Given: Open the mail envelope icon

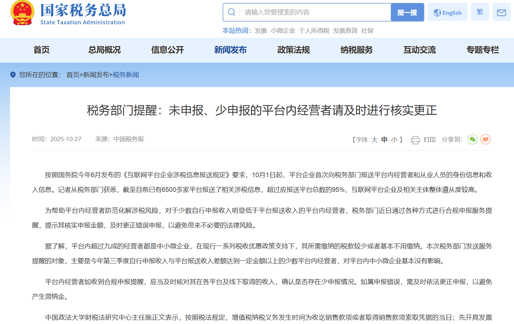Looking at the screenshot, I should pos(501,13).
